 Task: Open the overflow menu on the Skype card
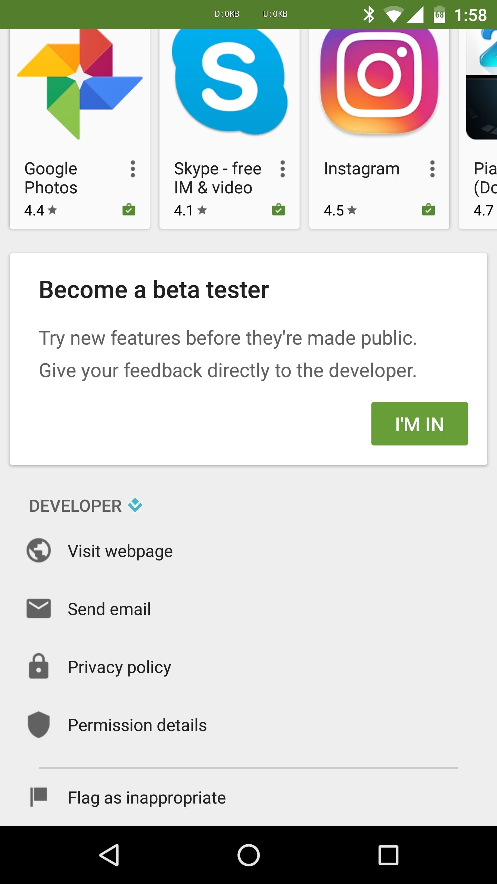pyautogui.click(x=282, y=169)
